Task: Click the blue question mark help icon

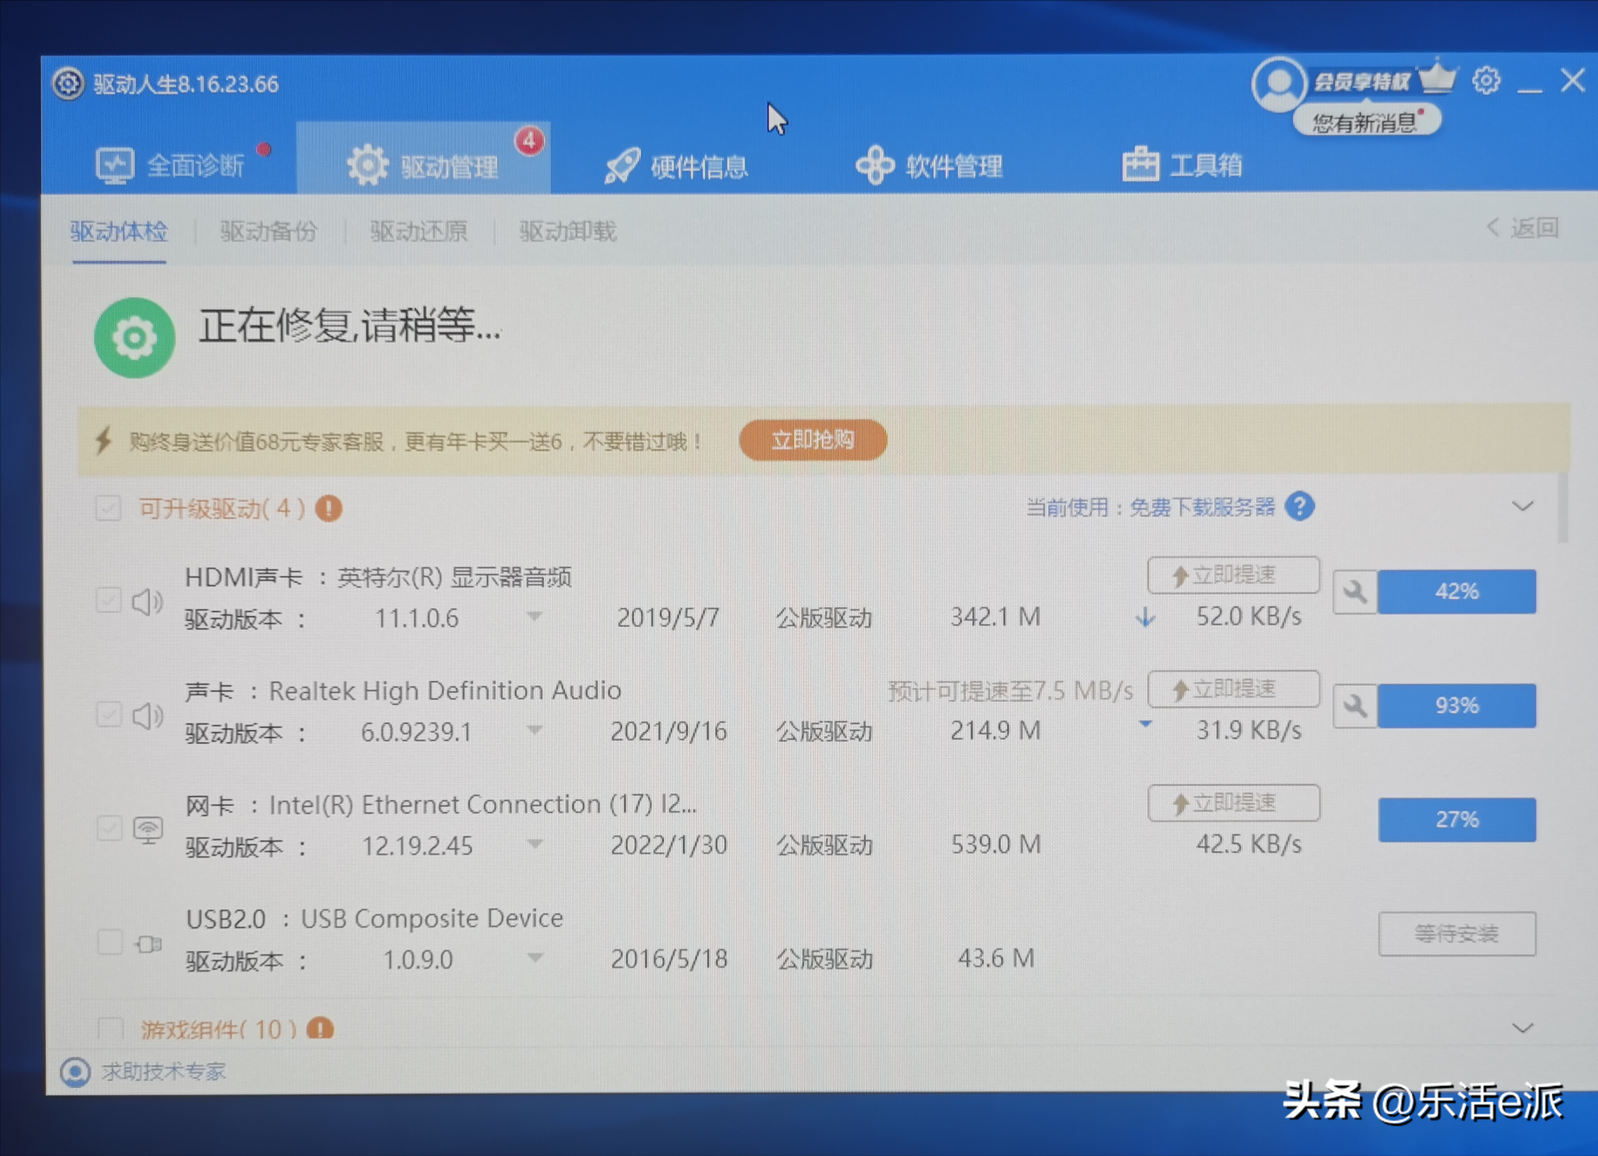Action: point(1299,506)
